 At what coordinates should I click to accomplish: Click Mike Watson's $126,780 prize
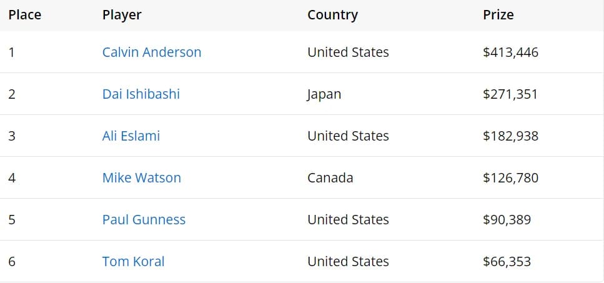tap(510, 178)
